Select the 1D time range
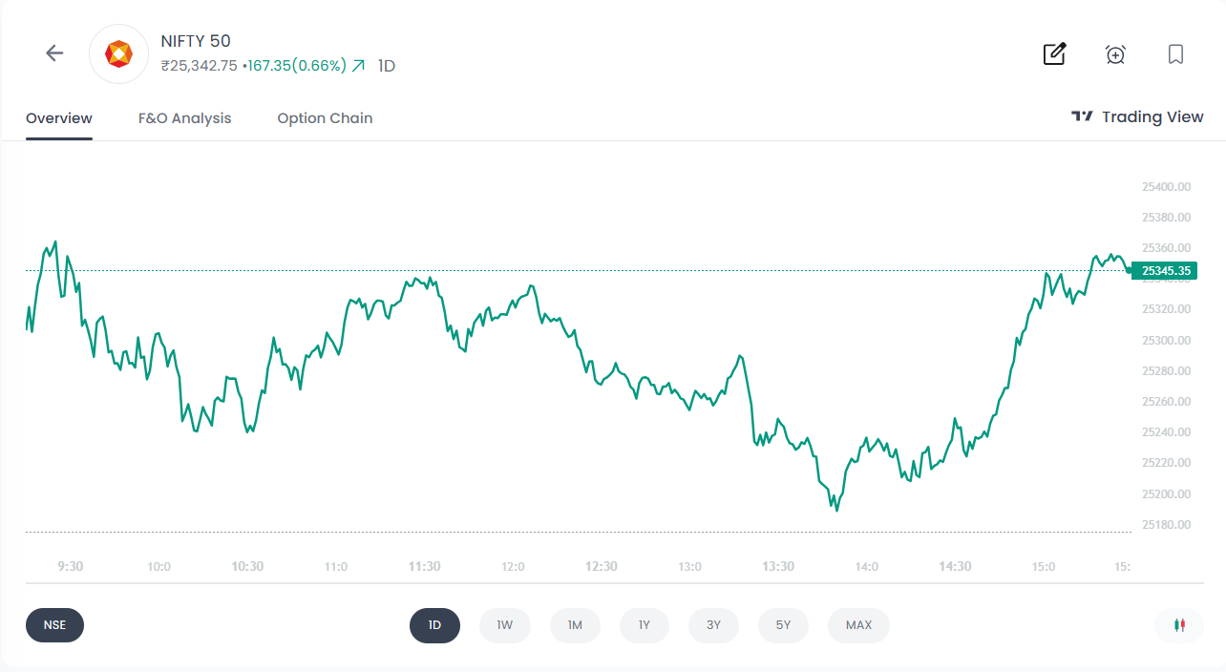Viewport: 1226px width, 672px height. tap(434, 625)
